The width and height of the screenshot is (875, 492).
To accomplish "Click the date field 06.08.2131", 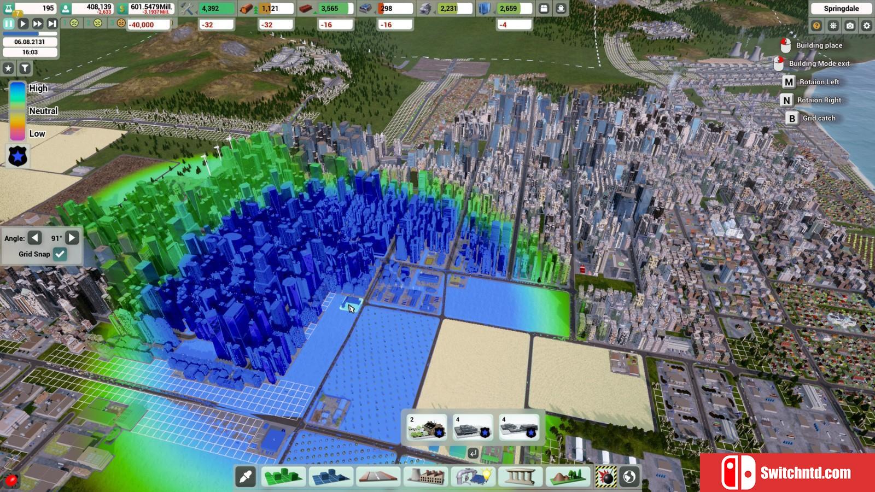I will click(30, 42).
